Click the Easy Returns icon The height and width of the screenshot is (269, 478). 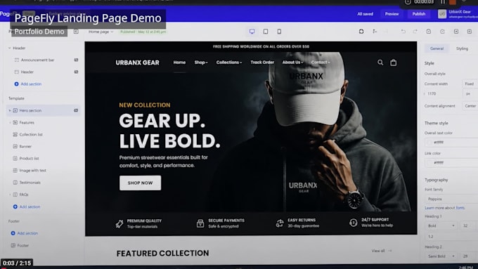(x=280, y=223)
